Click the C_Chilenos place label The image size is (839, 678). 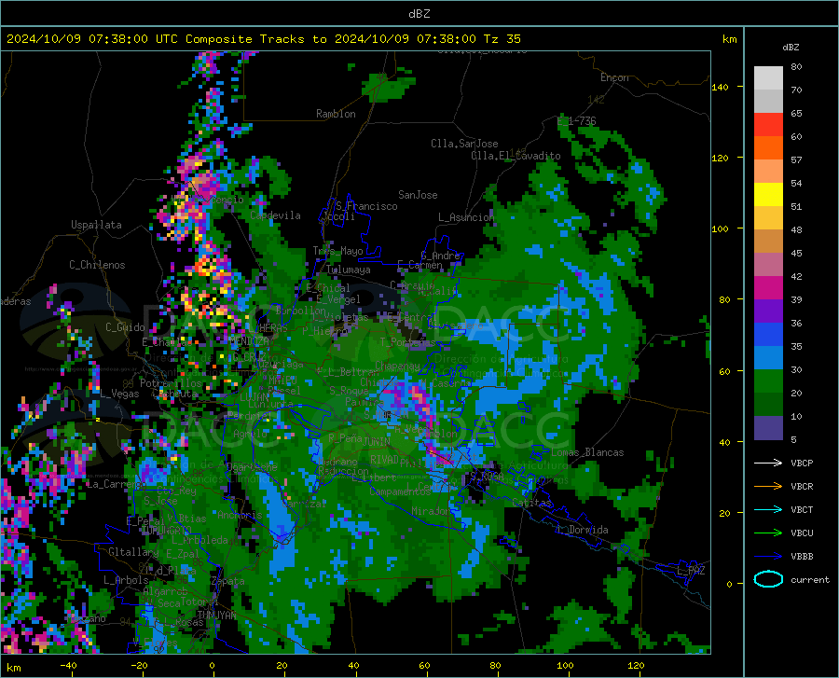97,265
